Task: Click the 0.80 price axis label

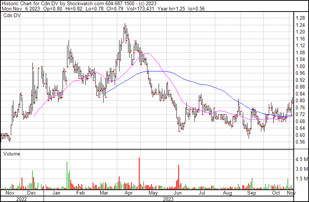Action: [x=300, y=100]
